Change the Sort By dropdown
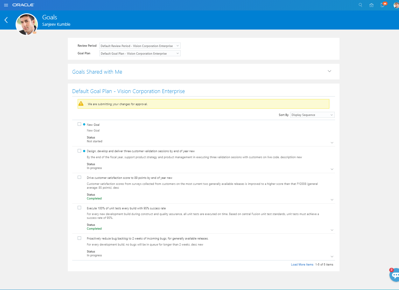 click(312, 115)
